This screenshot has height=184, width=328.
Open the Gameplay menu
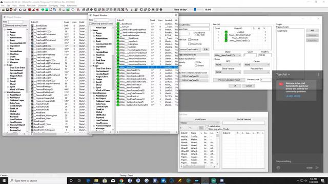[53, 6]
